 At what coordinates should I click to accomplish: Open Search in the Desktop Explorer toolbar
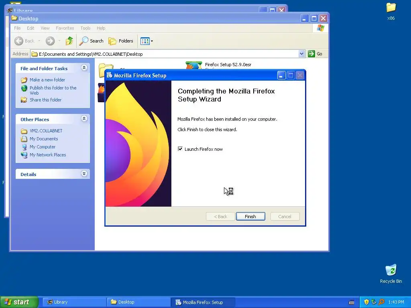[92, 41]
